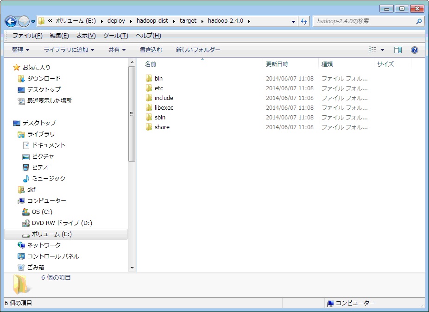The height and width of the screenshot is (312, 429).
Task: Select OS (C:) drive in sidebar
Action: tap(42, 212)
